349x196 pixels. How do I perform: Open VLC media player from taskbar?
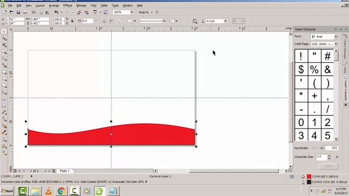coord(49,191)
